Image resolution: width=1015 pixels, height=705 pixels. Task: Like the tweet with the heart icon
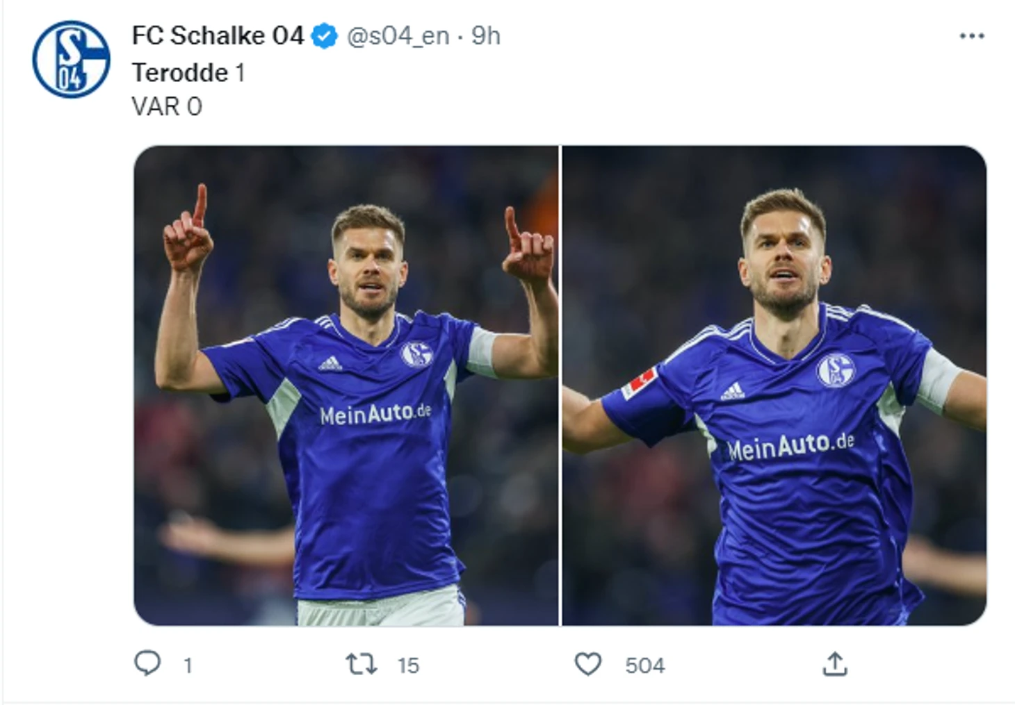[x=588, y=665]
